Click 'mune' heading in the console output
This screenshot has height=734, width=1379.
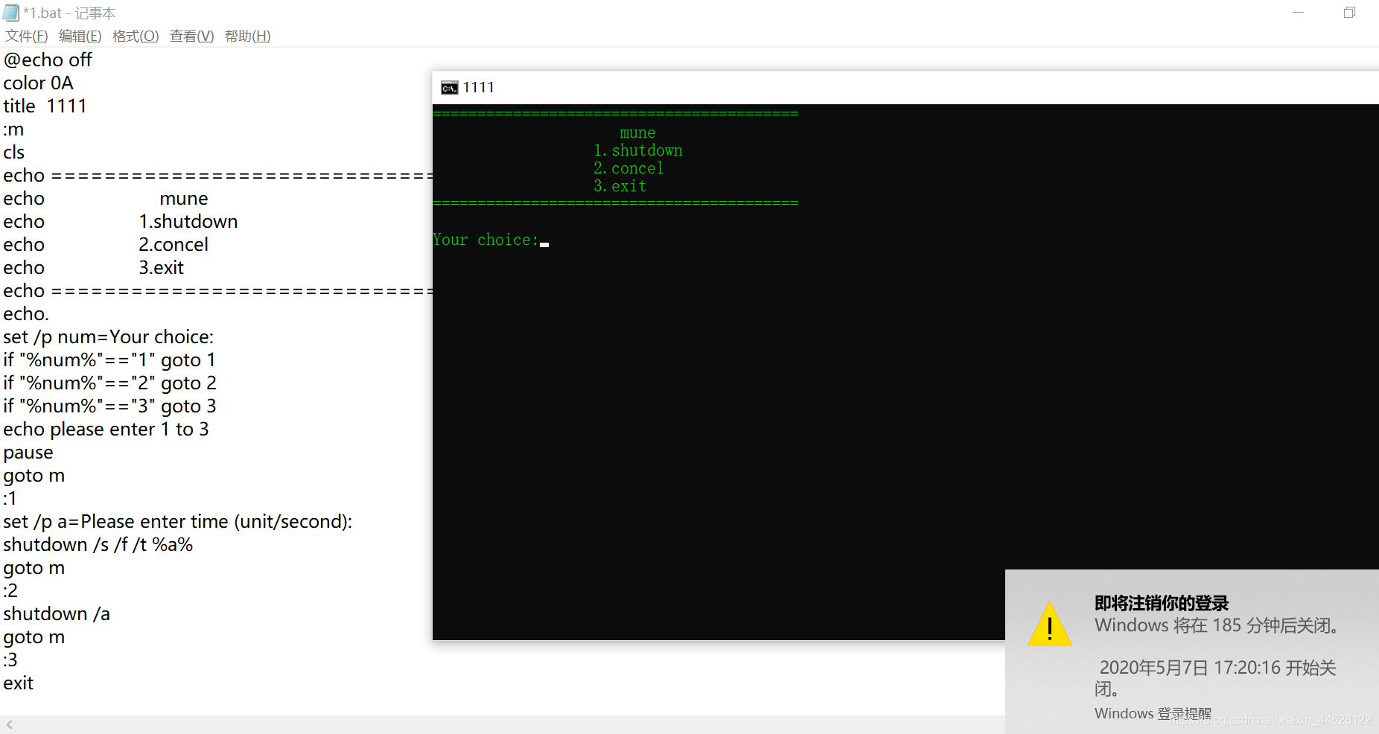tap(637, 133)
